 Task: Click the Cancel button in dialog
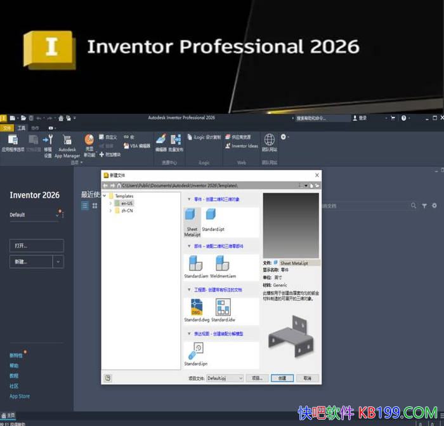pos(308,378)
